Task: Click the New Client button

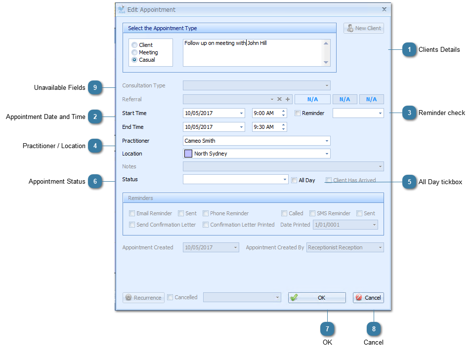Action: pos(363,28)
